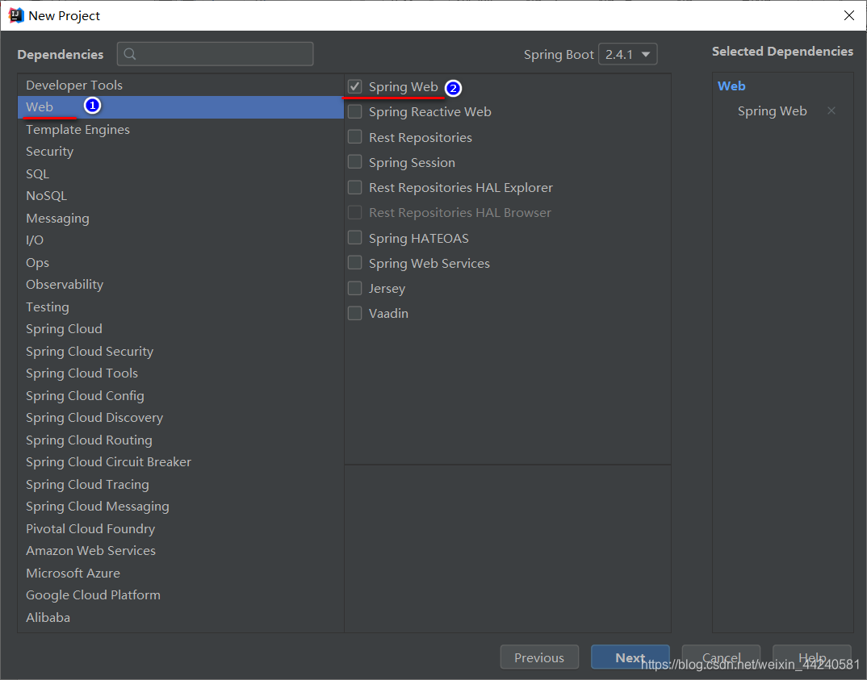Screen dimensions: 867x680
Task: Open Spring Cloud Config category
Action: click(181, 395)
